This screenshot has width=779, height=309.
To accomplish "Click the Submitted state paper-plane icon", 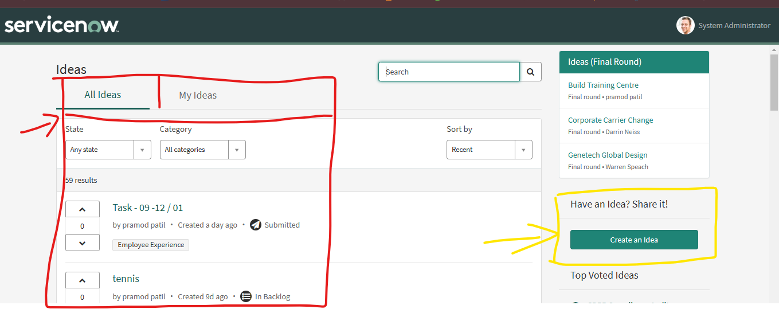I will tap(256, 225).
